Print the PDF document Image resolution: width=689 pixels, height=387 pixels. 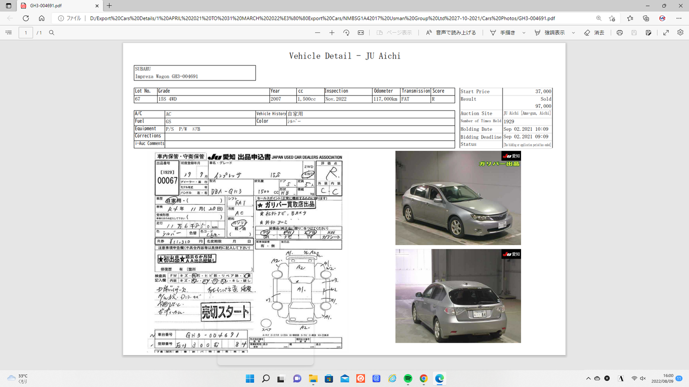tap(619, 33)
